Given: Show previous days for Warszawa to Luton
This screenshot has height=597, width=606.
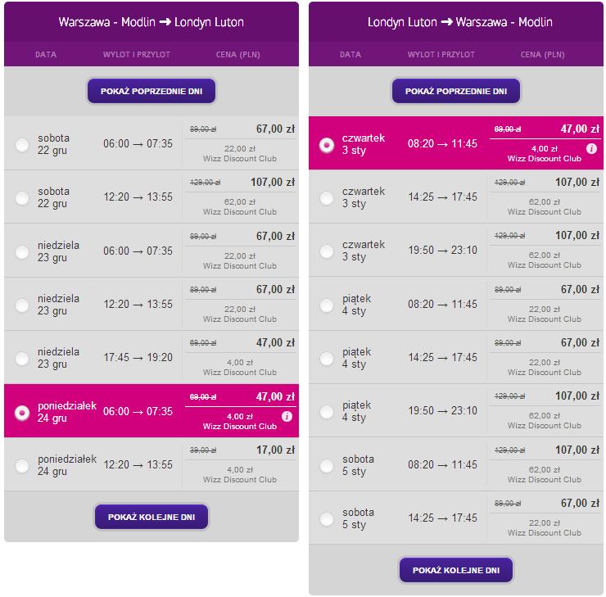Looking at the screenshot, I should tap(151, 91).
